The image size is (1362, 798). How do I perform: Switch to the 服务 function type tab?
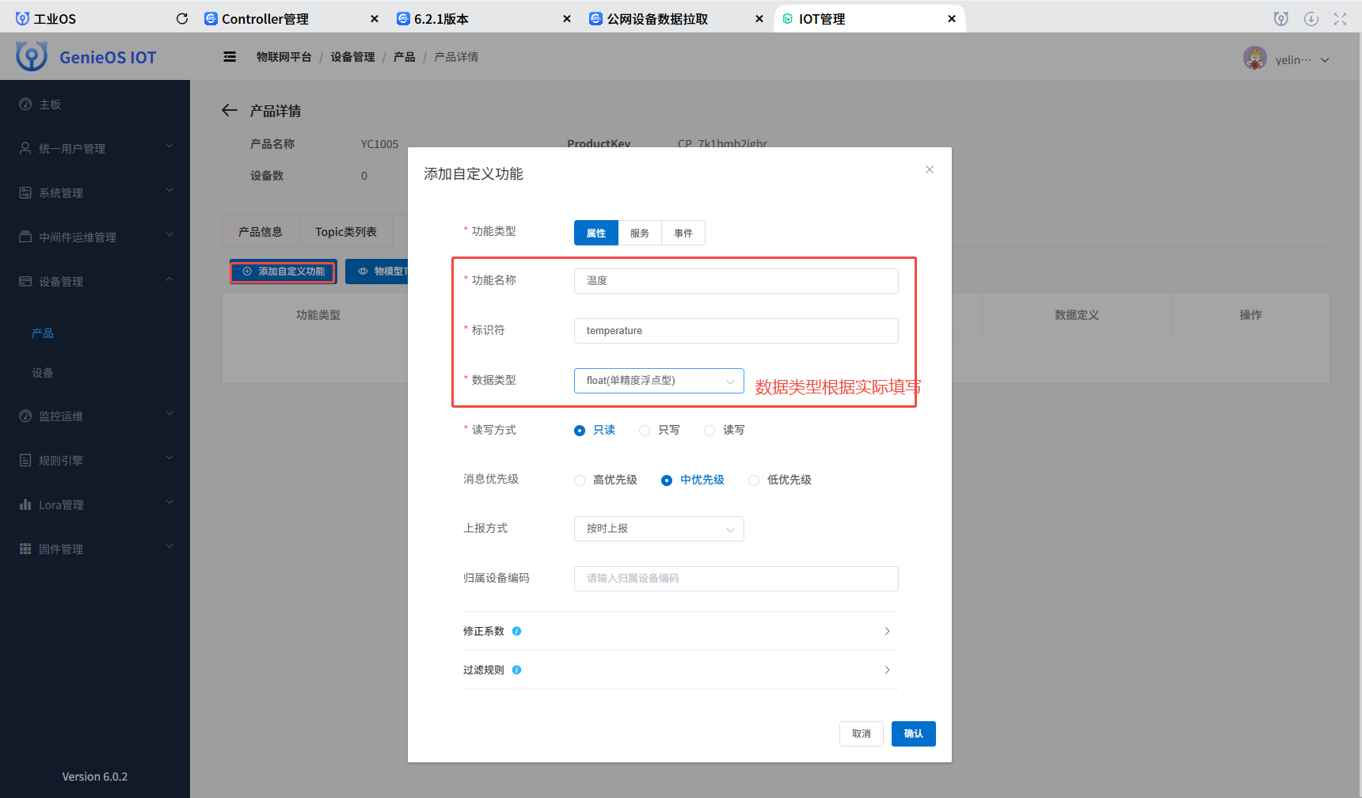639,232
